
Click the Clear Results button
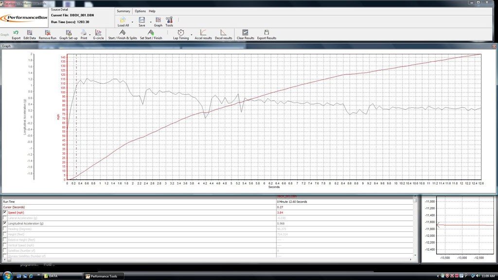[245, 35]
